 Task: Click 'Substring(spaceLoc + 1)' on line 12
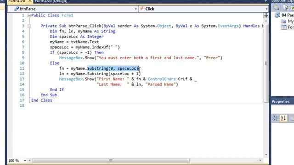(114, 74)
